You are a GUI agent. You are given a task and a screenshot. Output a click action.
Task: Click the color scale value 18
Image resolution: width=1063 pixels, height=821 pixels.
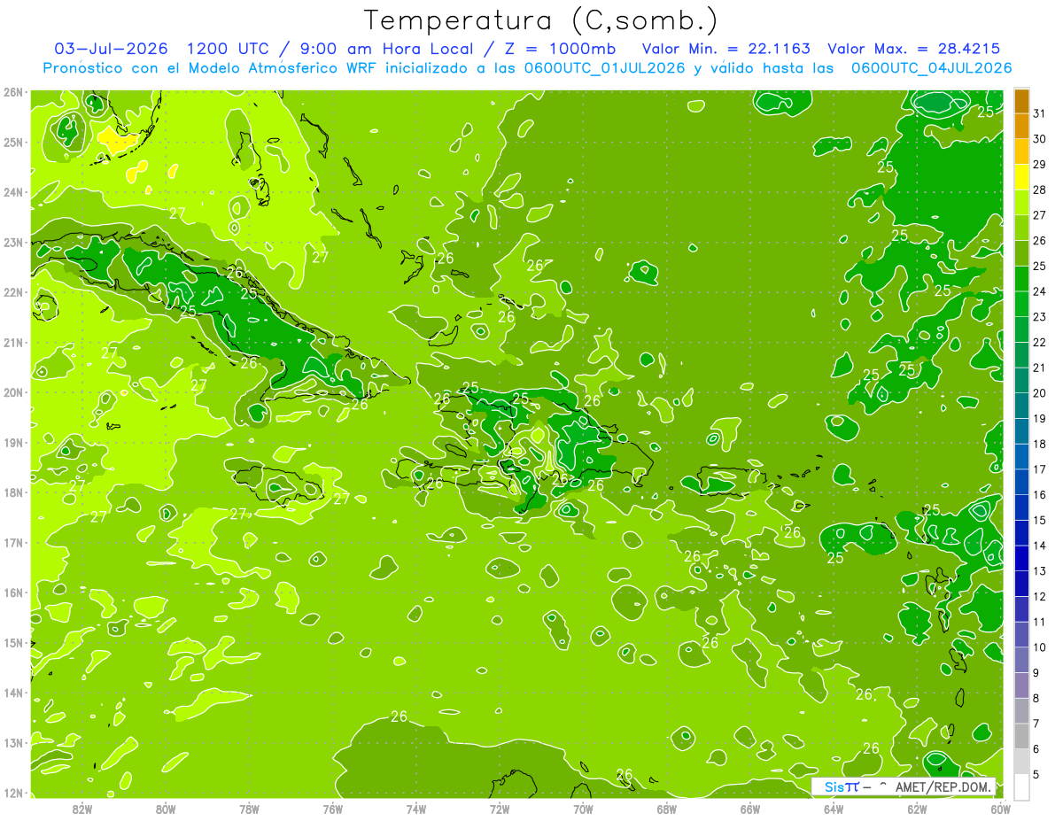[x=1040, y=444]
